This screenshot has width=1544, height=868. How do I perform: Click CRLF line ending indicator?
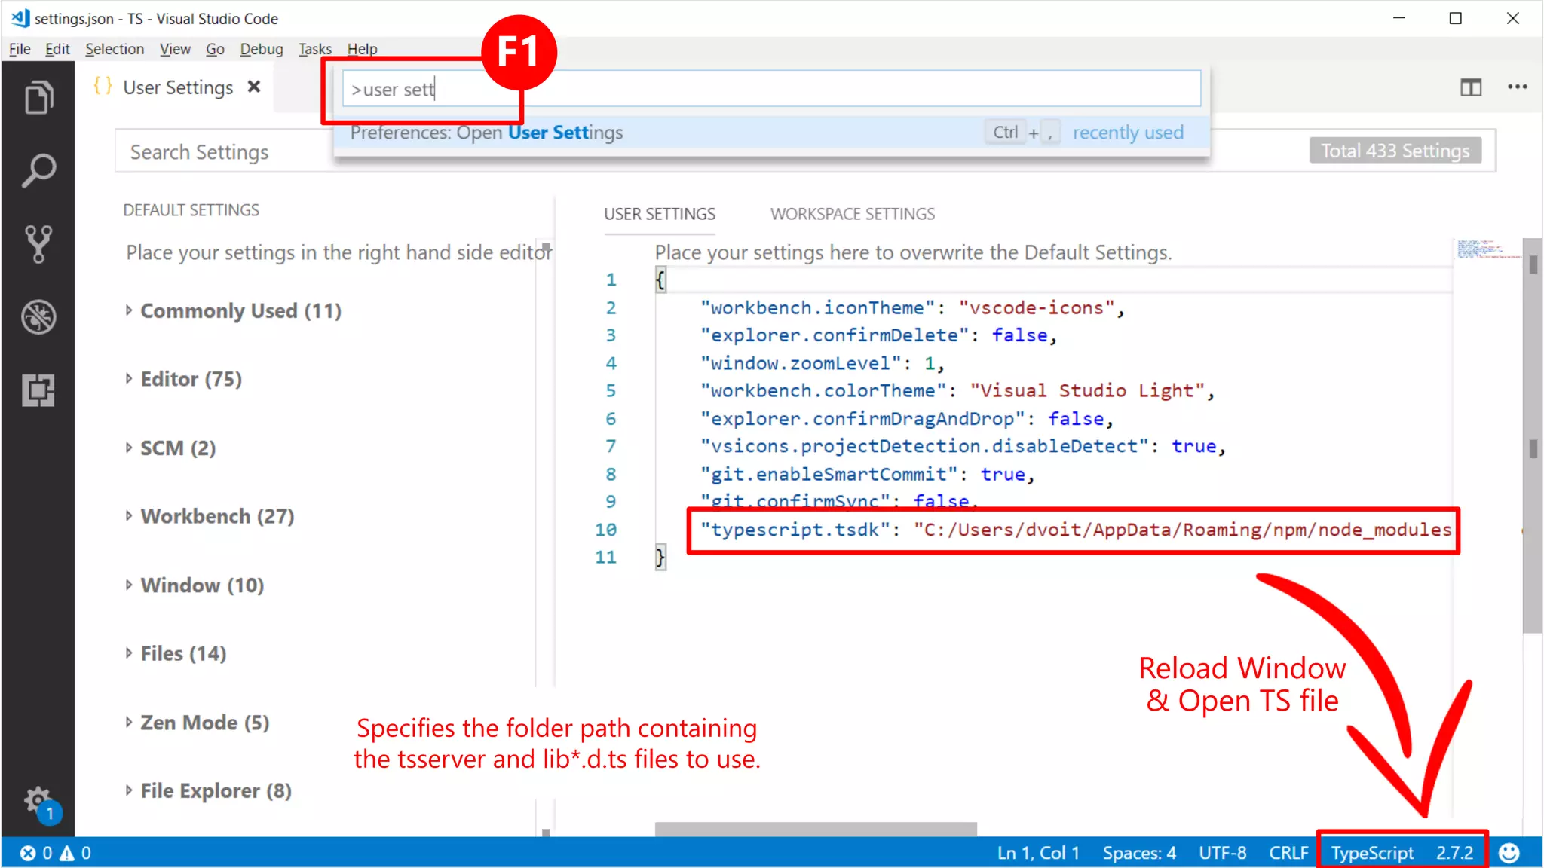click(x=1288, y=853)
